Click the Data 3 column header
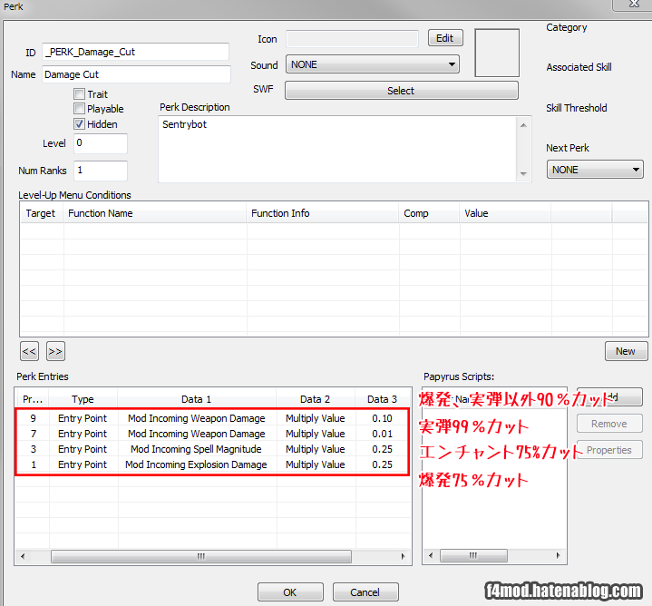This screenshot has height=606, width=652. [x=382, y=399]
